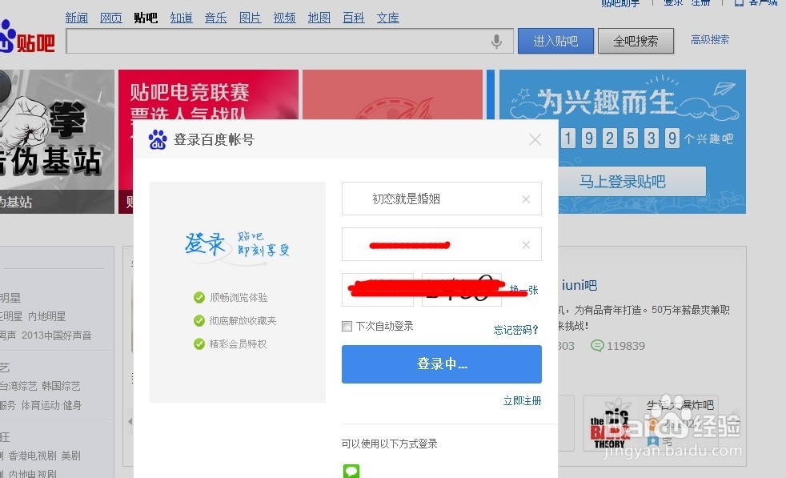Viewport: 786px width, 478px height.
Task: Open the 文库 navigation link
Action: tap(388, 18)
